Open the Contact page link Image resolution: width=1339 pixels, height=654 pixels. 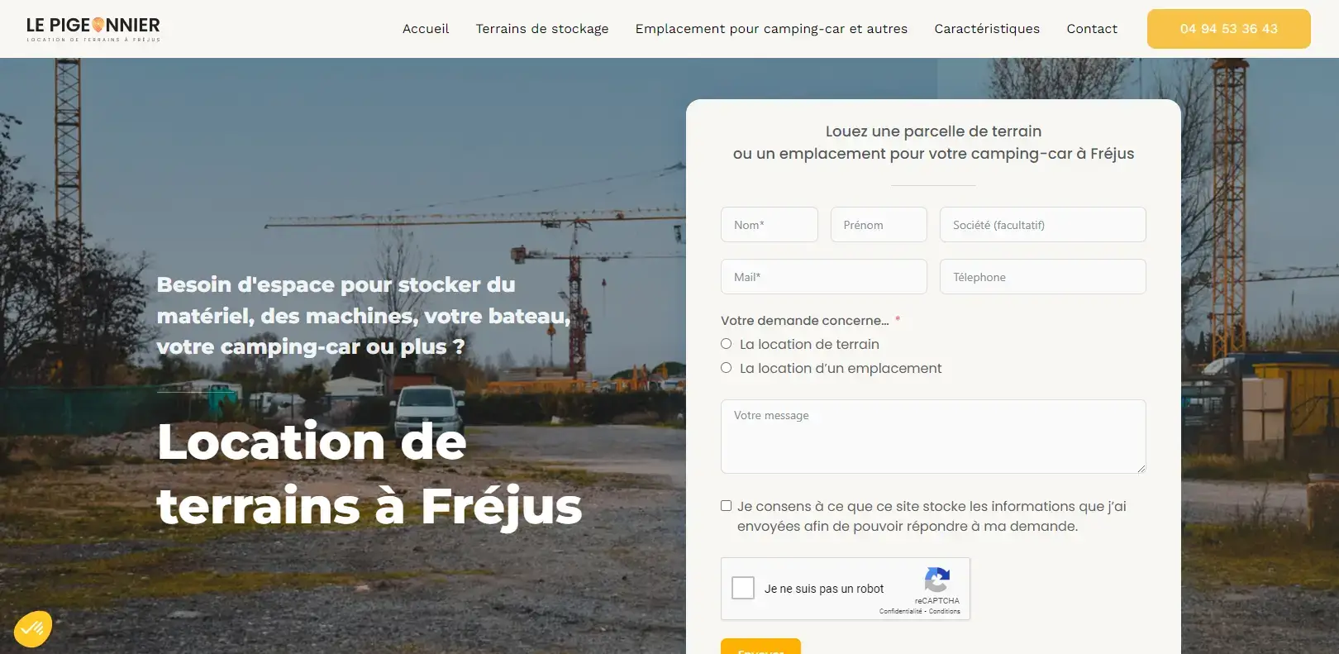coord(1092,29)
